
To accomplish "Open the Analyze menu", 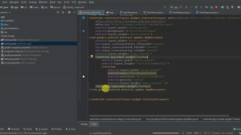I will click(33, 2).
